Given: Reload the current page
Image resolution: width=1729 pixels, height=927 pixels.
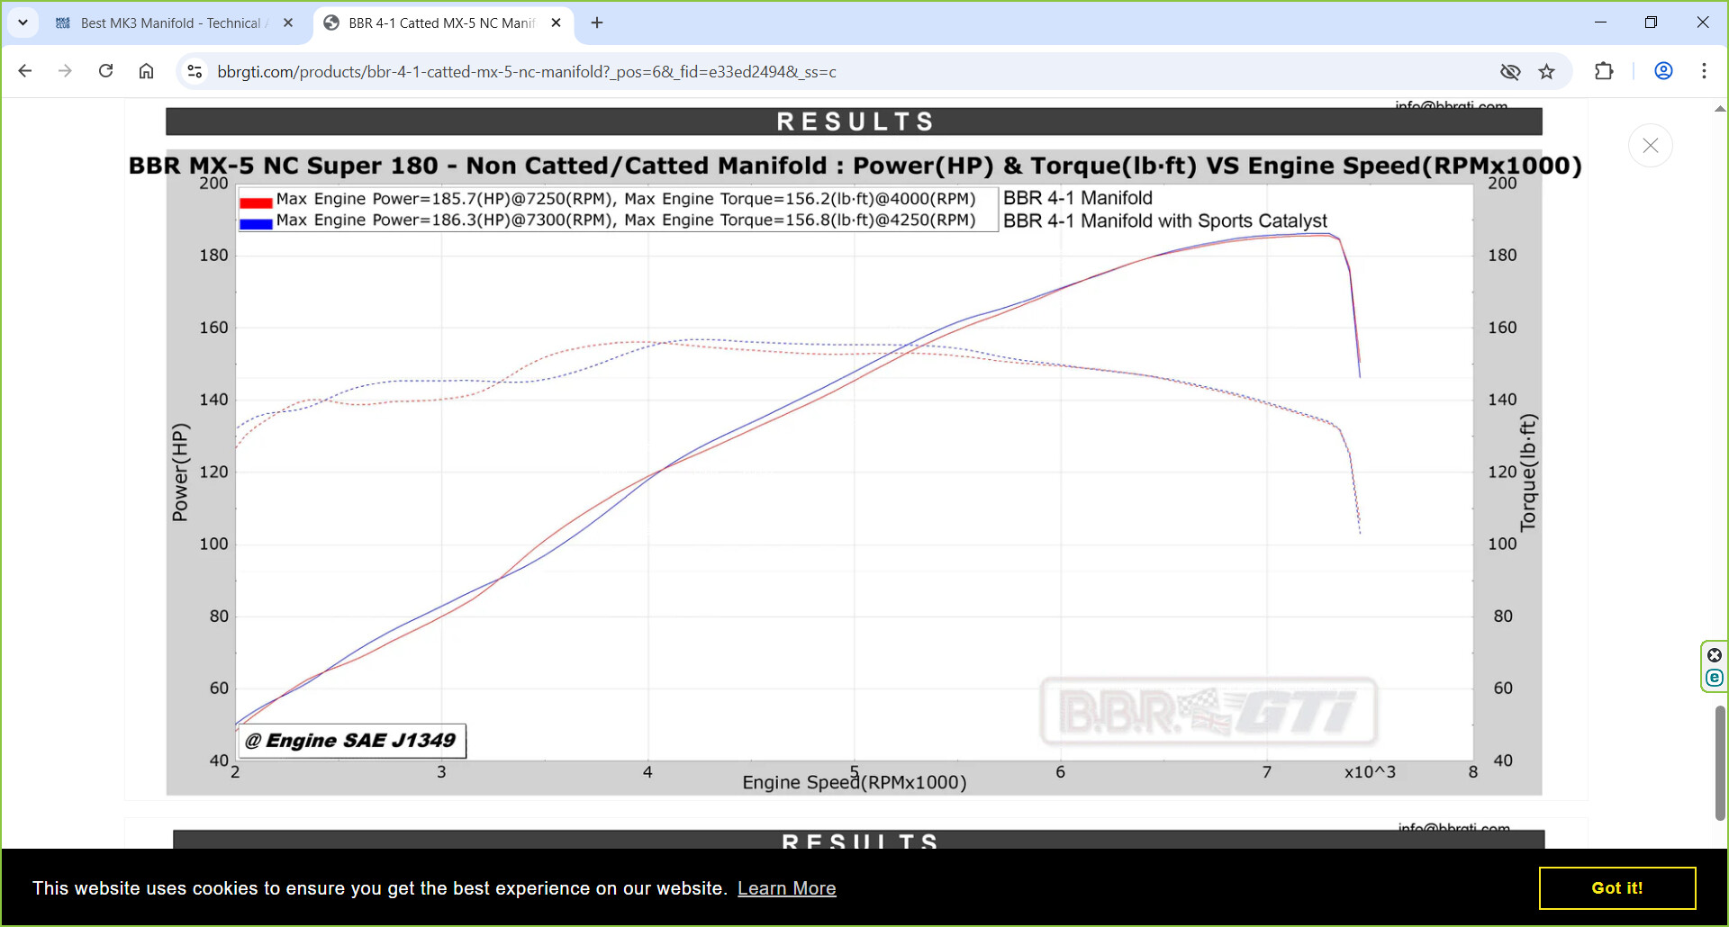Looking at the screenshot, I should 105,71.
